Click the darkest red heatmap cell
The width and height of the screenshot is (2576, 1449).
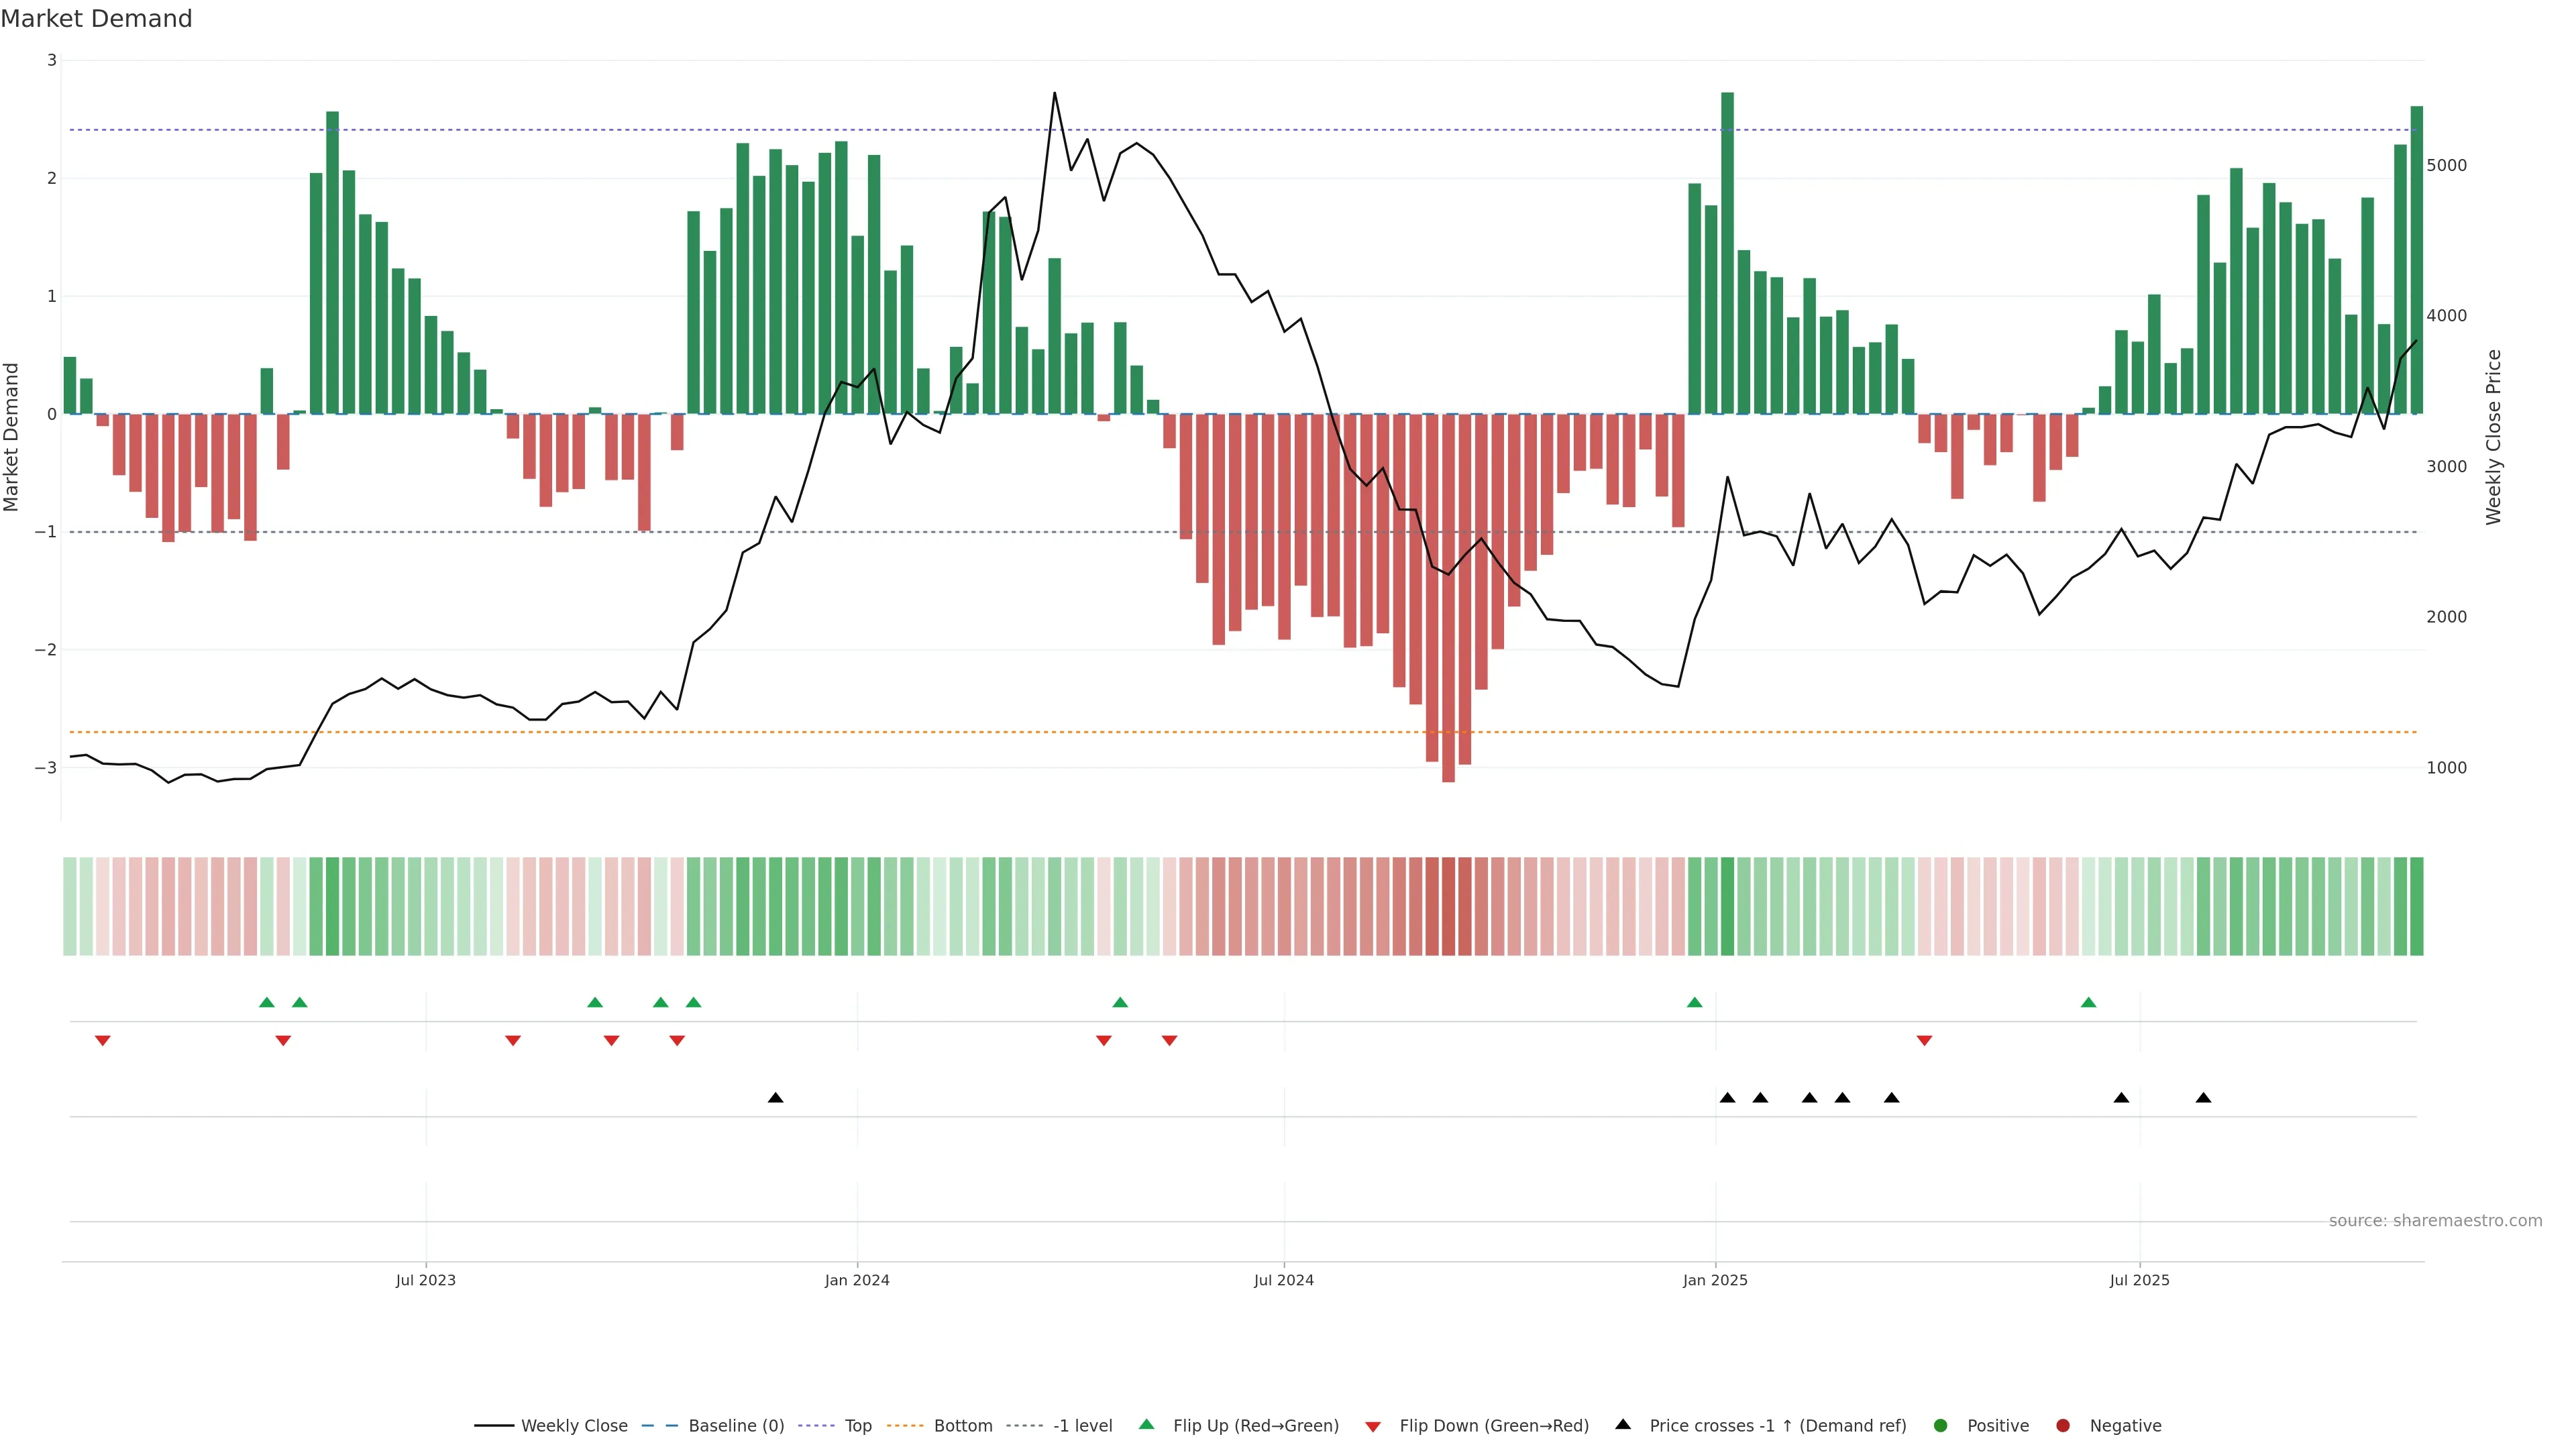(1448, 906)
